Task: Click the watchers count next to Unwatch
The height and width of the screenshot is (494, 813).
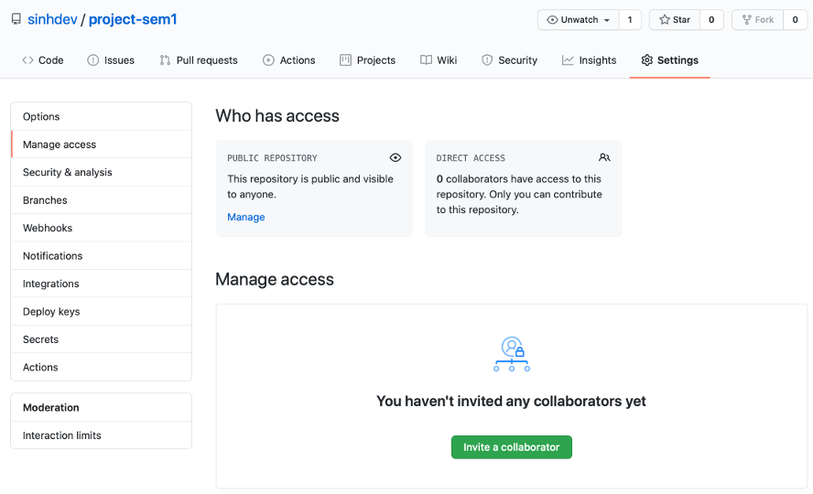Action: pos(630,20)
